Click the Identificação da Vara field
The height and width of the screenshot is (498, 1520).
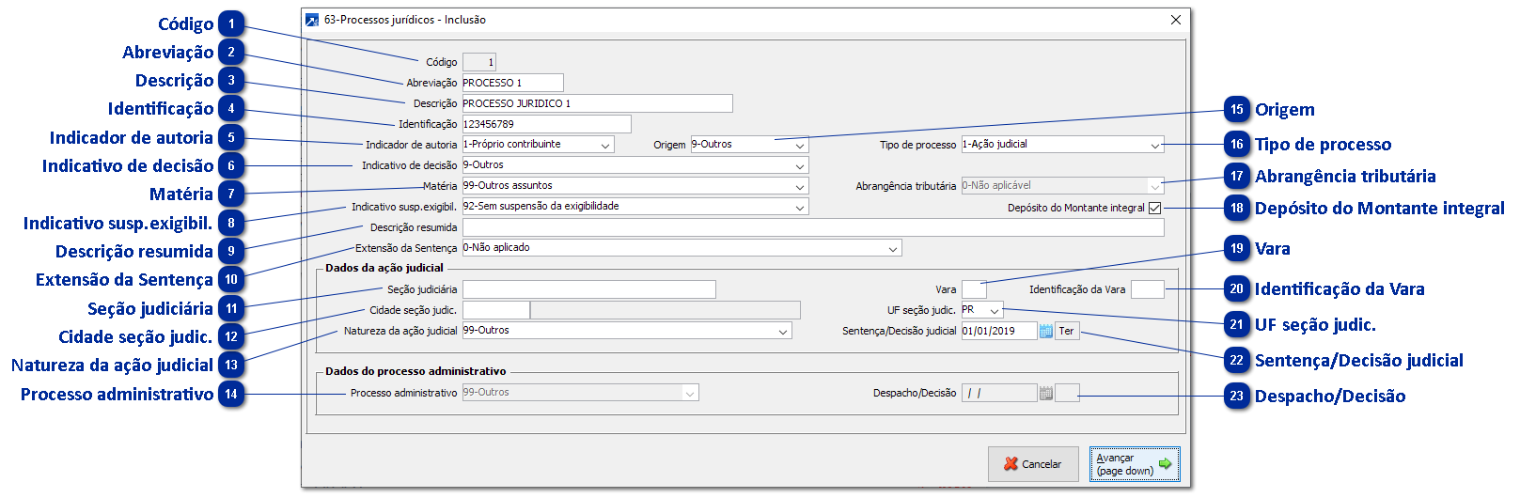[x=1148, y=289]
